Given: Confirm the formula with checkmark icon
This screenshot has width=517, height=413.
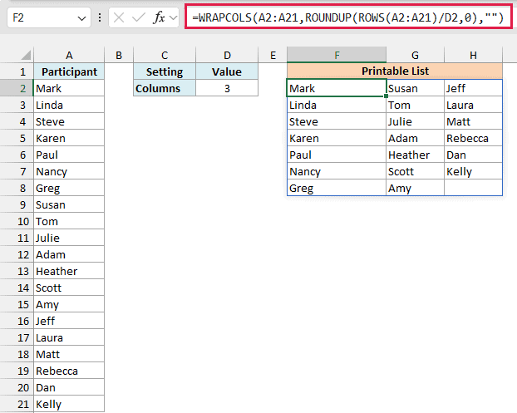Looking at the screenshot, I should (138, 17).
